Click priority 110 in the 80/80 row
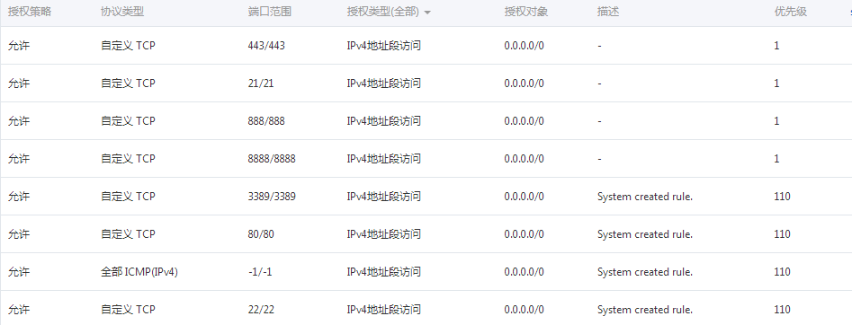 coord(782,233)
